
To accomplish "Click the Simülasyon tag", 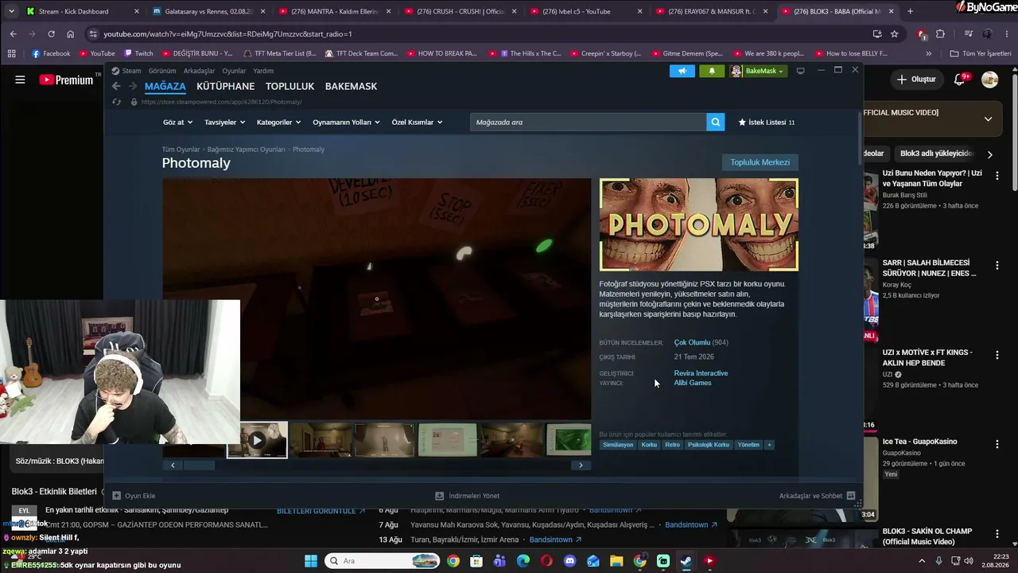I will tap(618, 445).
